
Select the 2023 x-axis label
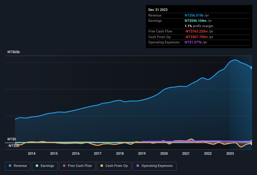pyautogui.click(x=230, y=153)
